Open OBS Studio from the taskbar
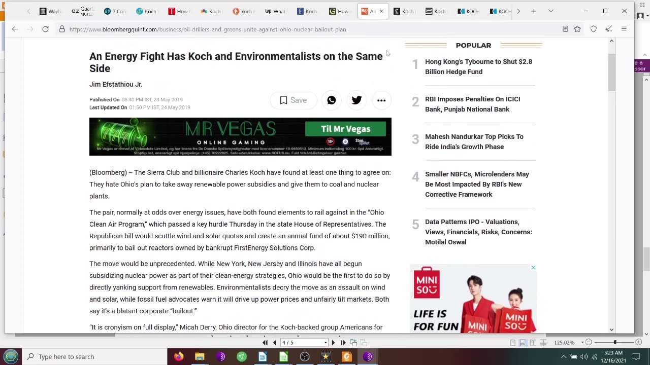650x365 pixels. 305,356
